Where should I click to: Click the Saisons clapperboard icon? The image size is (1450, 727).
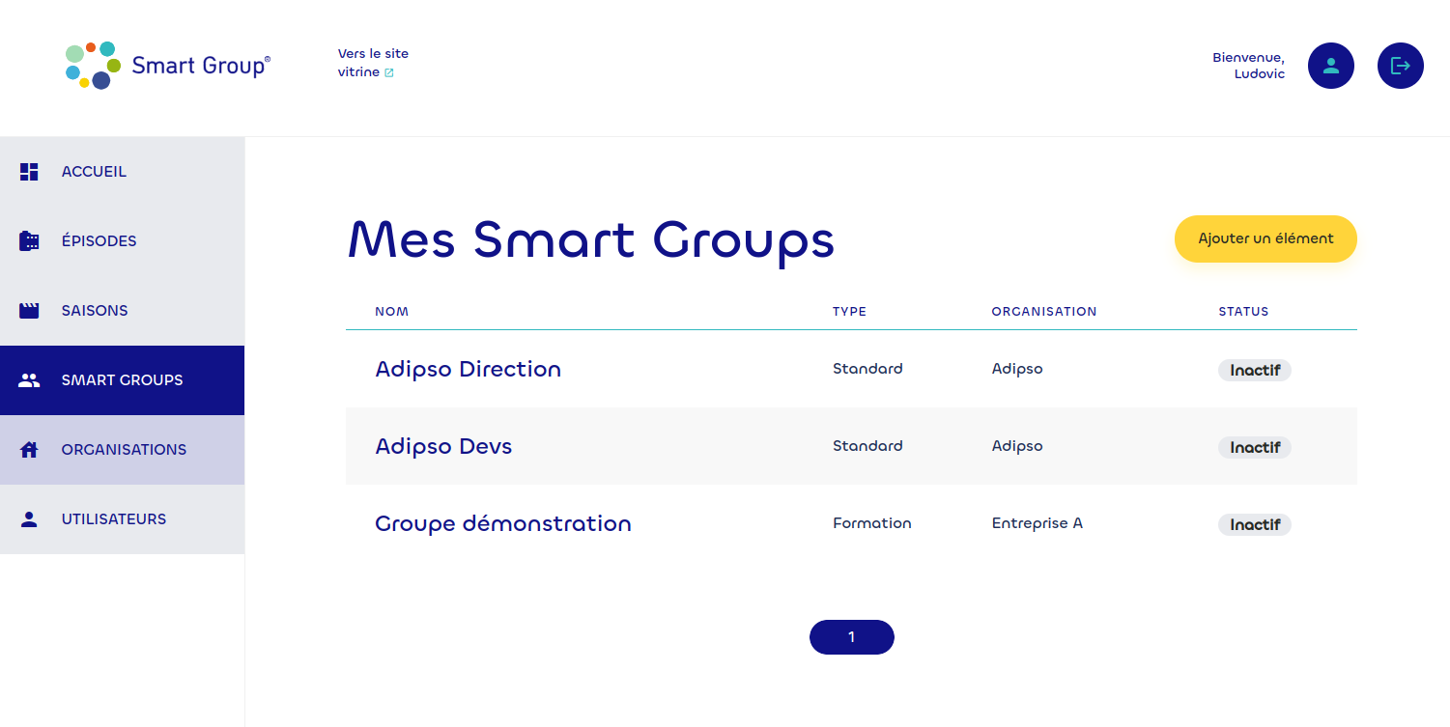[x=29, y=311]
